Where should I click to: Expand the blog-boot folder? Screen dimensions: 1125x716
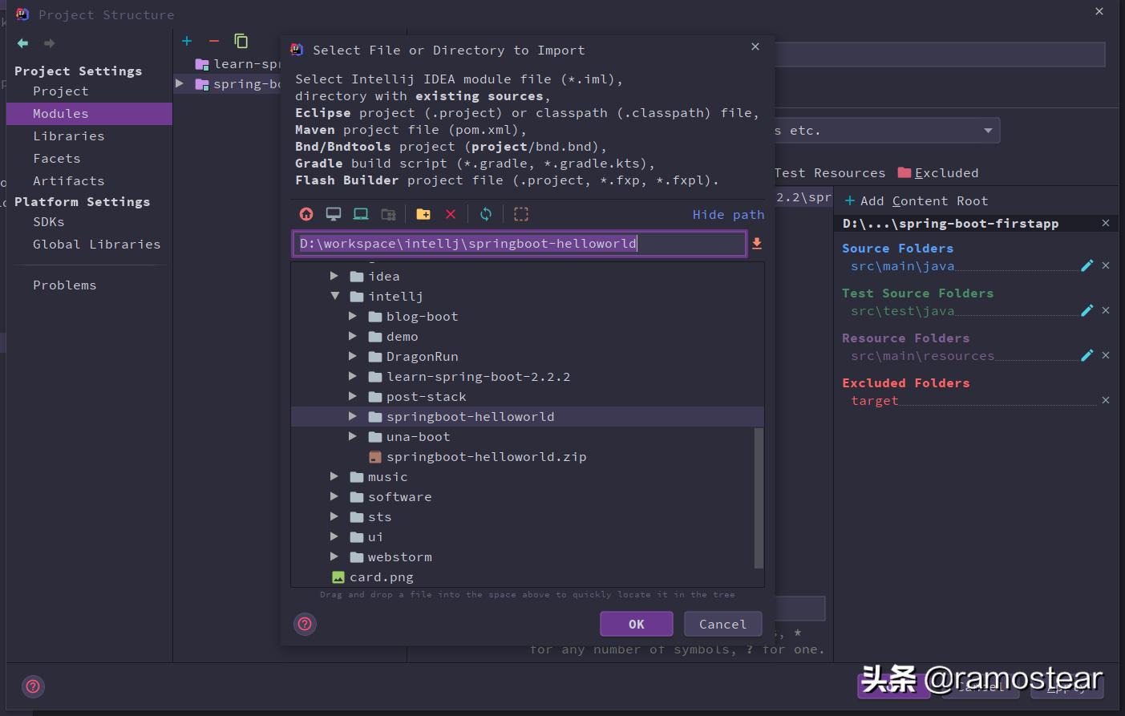point(352,316)
